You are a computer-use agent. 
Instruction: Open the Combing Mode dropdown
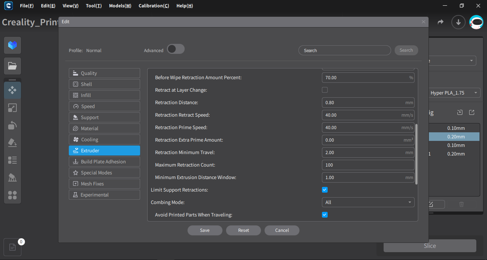click(368, 202)
